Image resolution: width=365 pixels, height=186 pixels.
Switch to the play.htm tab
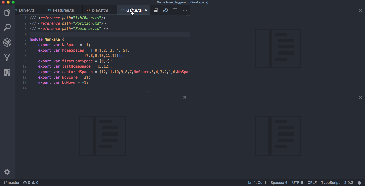click(99, 10)
